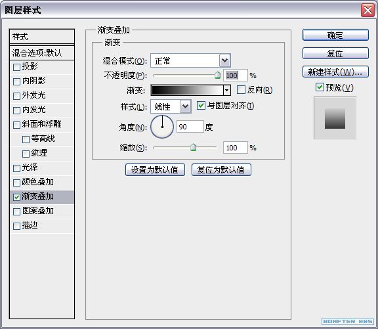Toggle the 光泽 satin checkbox
The width and height of the screenshot is (378, 329).
pos(16,168)
